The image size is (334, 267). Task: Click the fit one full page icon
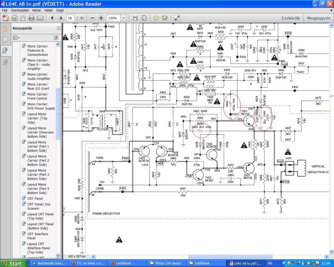pos(144,18)
